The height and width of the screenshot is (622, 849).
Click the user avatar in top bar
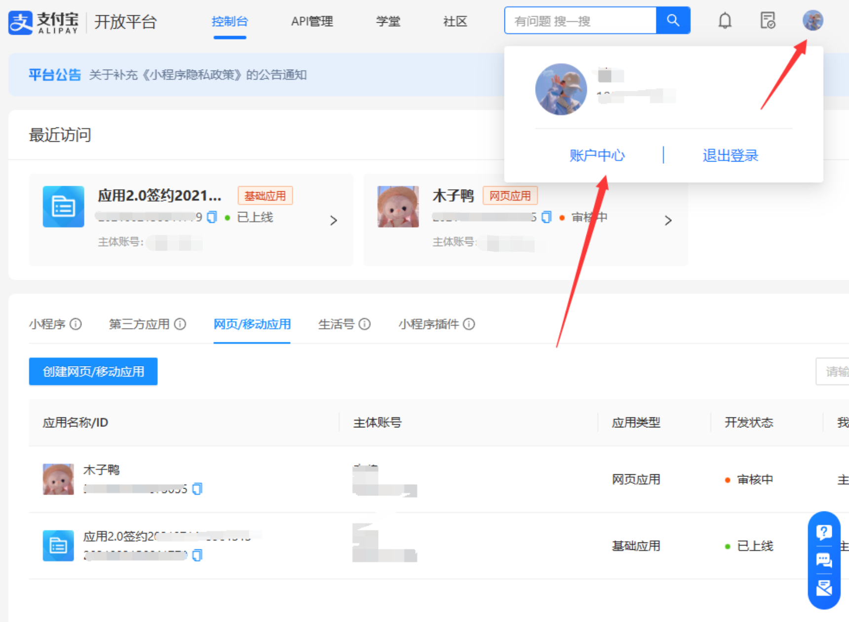tap(812, 21)
